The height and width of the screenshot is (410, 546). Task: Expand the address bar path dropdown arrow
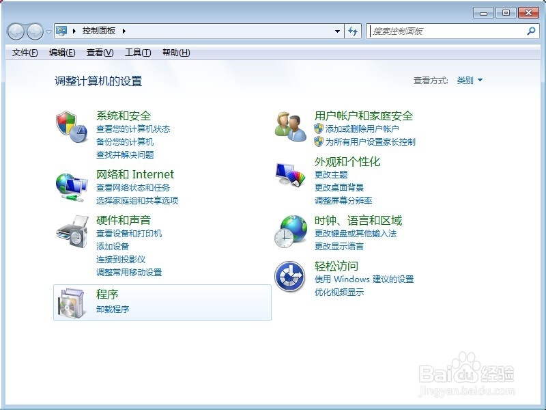point(338,30)
